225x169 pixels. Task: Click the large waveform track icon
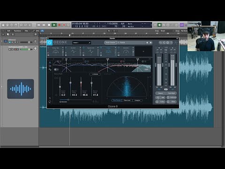click(x=21, y=89)
